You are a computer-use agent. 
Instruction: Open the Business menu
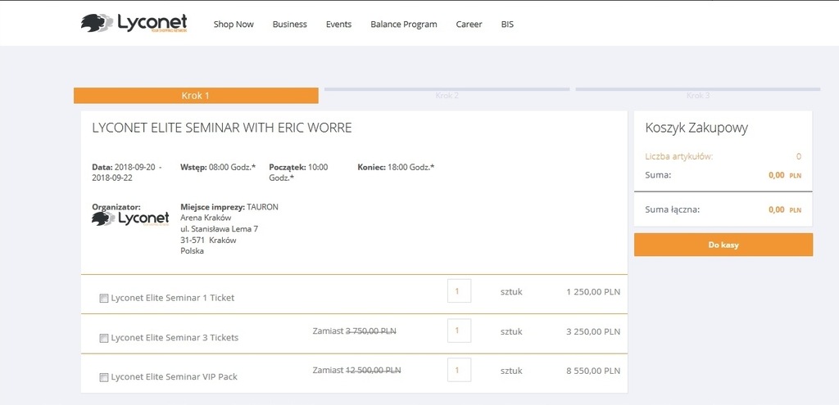click(289, 24)
